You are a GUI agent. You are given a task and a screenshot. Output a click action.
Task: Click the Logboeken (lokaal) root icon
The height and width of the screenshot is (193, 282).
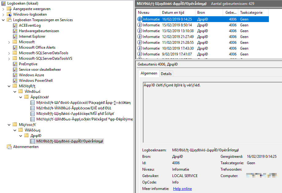tap(3, 3)
